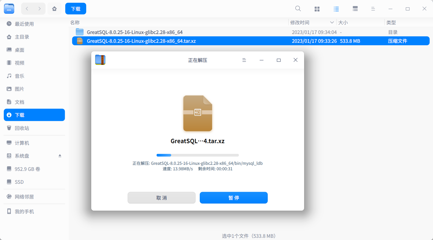The width and height of the screenshot is (433, 240).
Task: Open 网络邻居 in sidebar
Action: (x=34, y=197)
